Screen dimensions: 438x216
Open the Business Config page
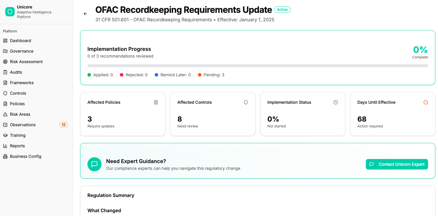point(25,156)
